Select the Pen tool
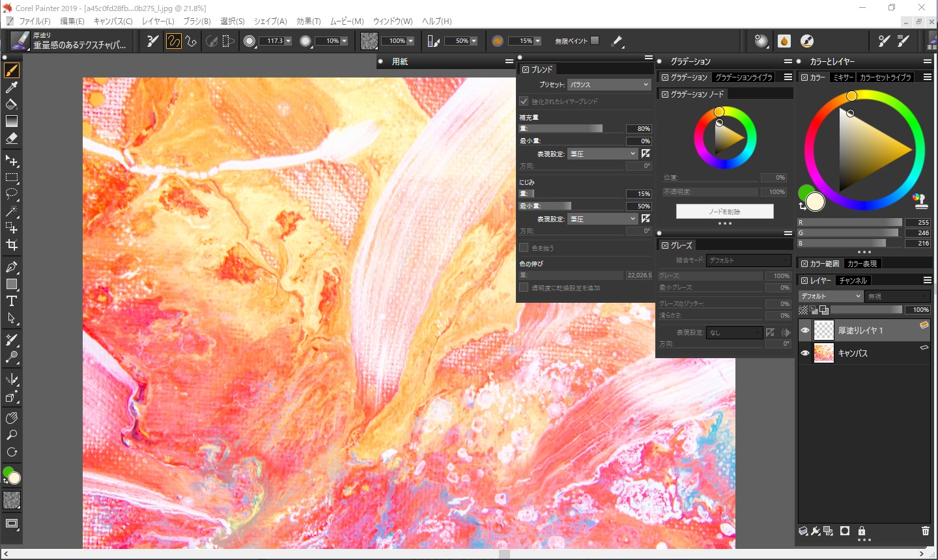 [12, 267]
